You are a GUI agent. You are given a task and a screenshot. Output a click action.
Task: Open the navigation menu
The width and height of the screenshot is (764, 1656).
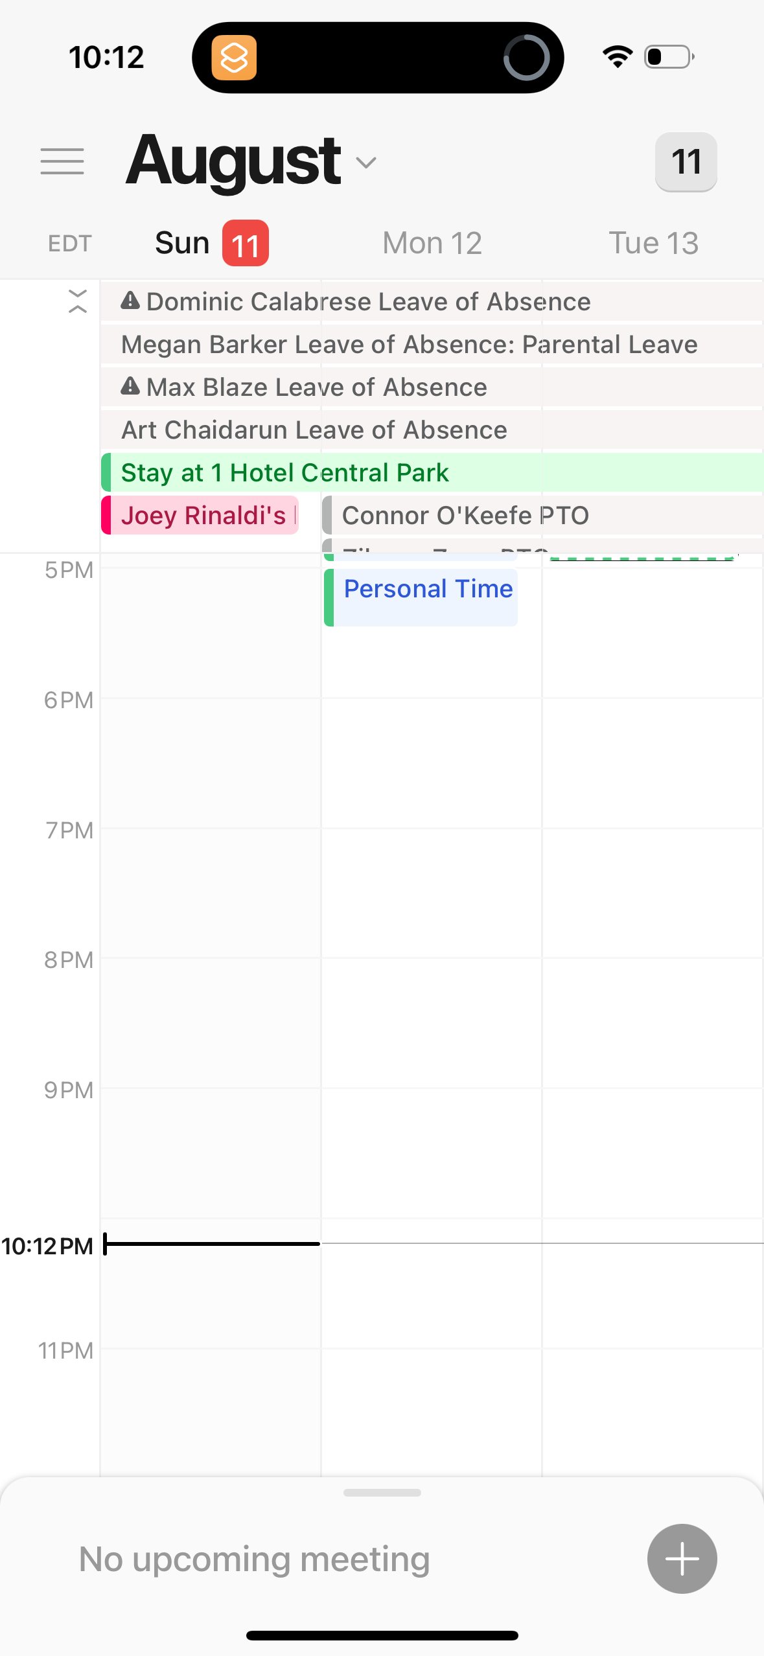[62, 161]
